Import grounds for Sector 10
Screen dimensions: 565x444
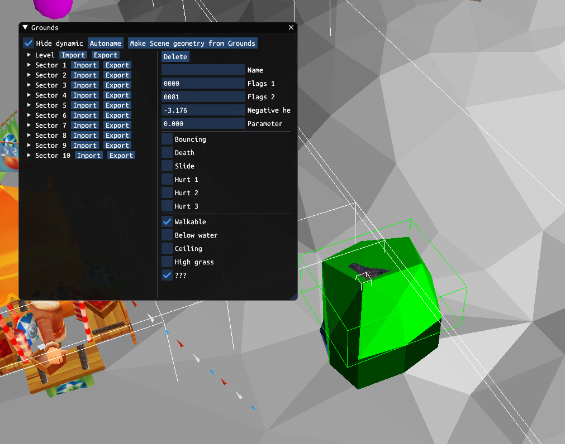tap(89, 156)
